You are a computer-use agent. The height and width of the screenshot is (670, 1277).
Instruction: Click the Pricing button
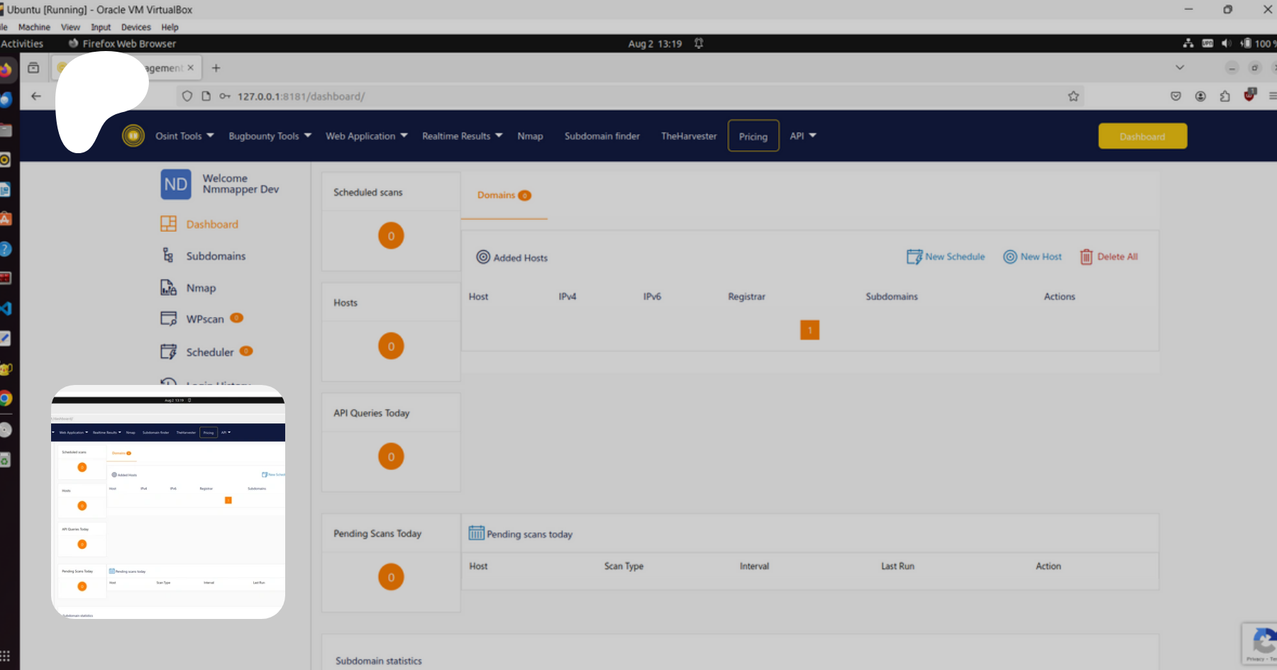pyautogui.click(x=753, y=136)
